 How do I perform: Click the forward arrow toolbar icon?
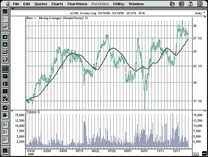(5, 37)
